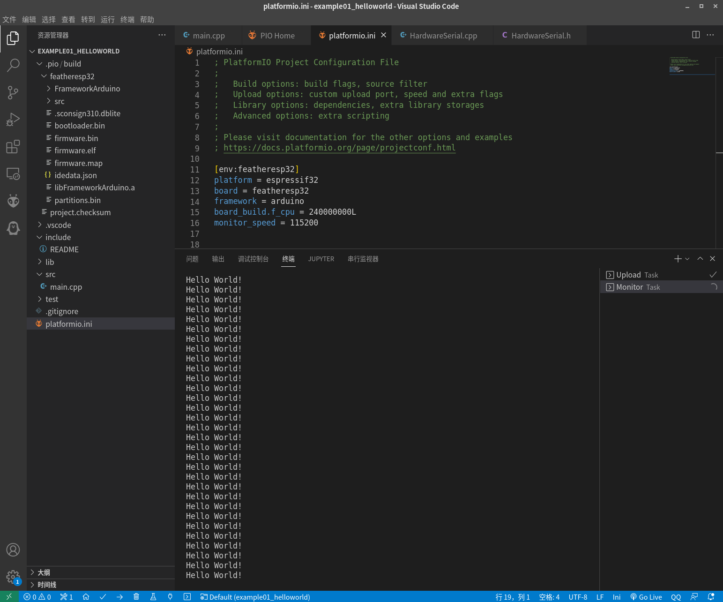Toggle the split editor layout button
The height and width of the screenshot is (602, 723).
click(x=696, y=35)
